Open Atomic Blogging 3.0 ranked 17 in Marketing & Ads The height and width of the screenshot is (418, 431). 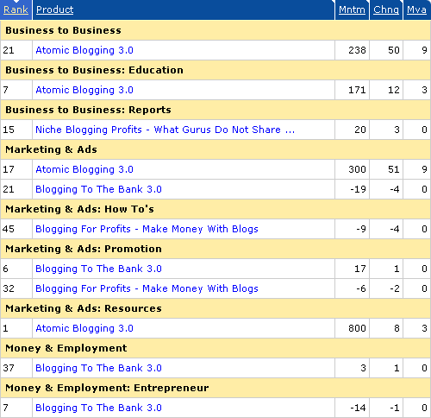pos(84,169)
